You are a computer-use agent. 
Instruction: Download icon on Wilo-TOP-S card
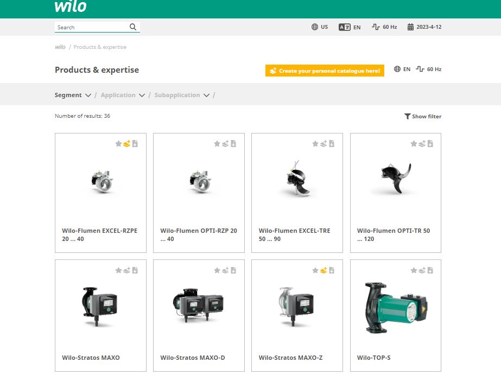point(430,270)
